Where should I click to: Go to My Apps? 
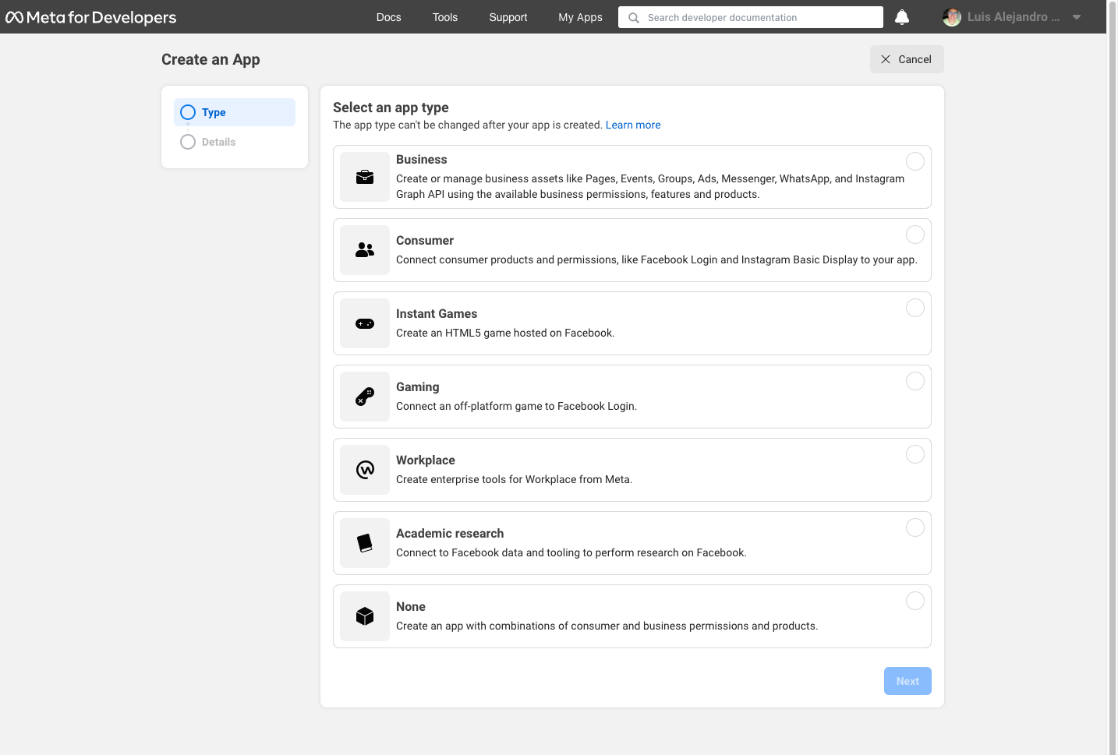580,17
